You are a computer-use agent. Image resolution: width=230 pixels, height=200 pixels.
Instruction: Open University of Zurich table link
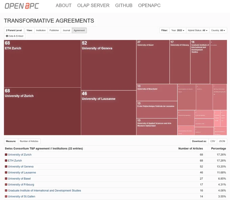coord(20,155)
